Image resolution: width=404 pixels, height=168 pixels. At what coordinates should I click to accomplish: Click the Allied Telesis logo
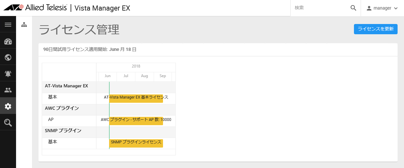point(35,8)
